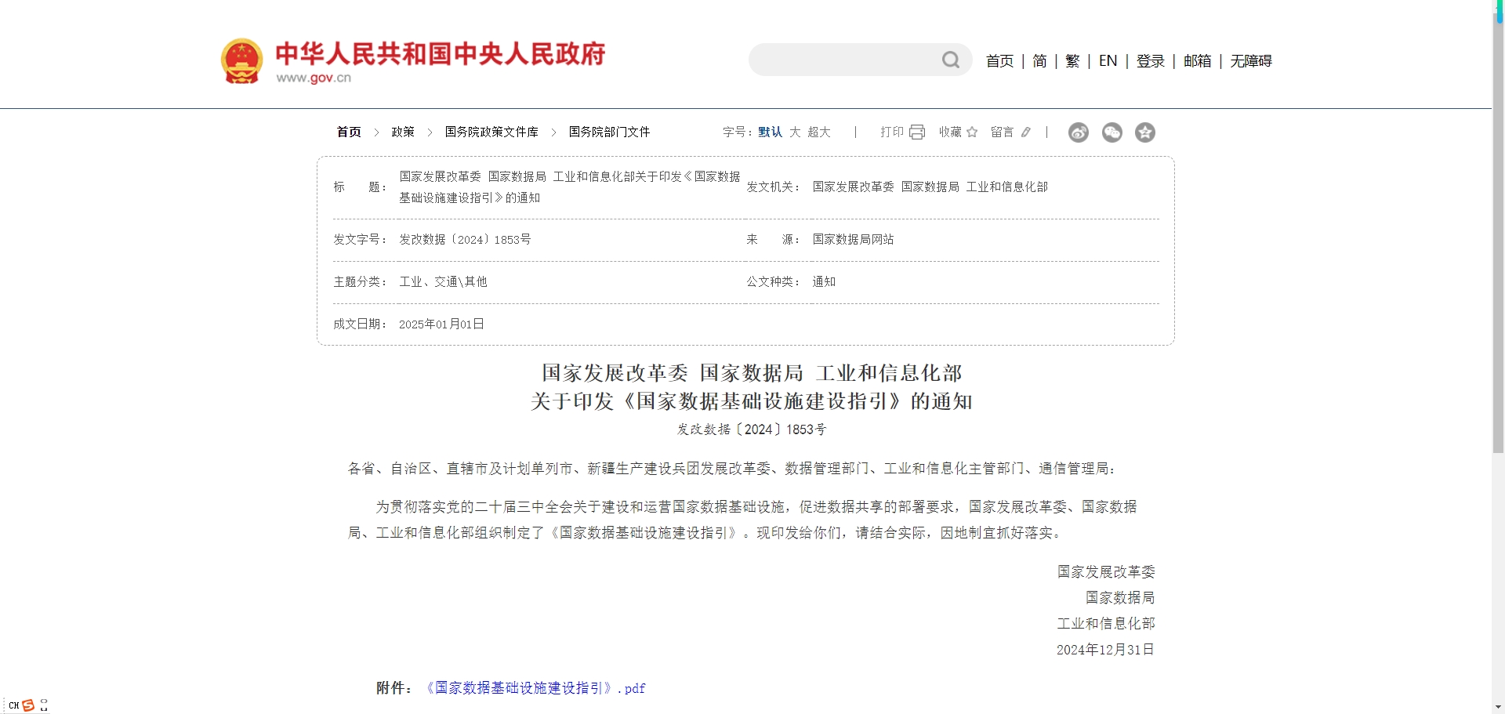Screen dimensions: 1505x714
Task: Select the 默认 font size
Action: click(x=769, y=132)
